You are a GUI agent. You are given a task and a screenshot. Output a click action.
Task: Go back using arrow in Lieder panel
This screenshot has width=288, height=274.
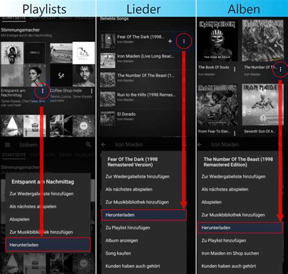[x=103, y=145]
